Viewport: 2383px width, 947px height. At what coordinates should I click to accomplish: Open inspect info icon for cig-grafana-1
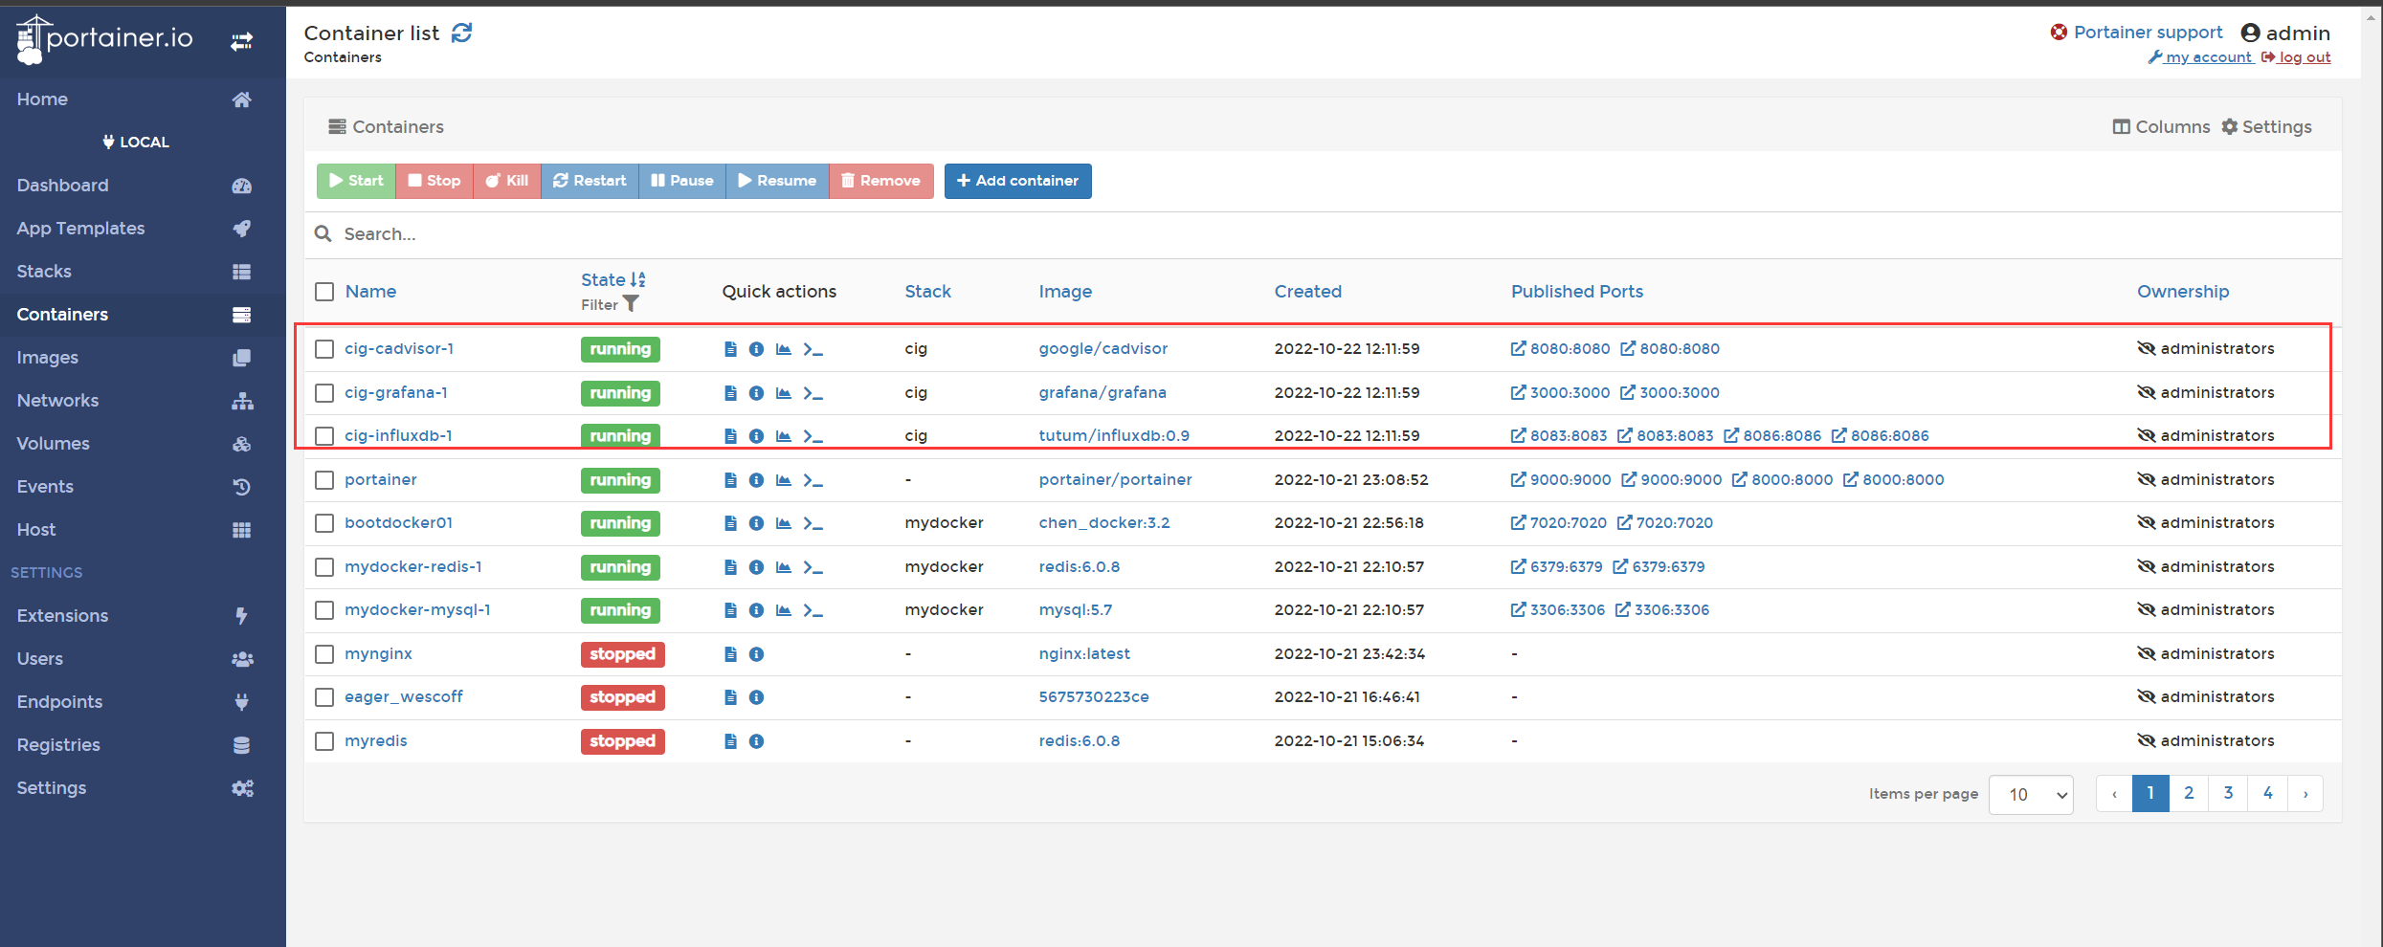tap(756, 393)
